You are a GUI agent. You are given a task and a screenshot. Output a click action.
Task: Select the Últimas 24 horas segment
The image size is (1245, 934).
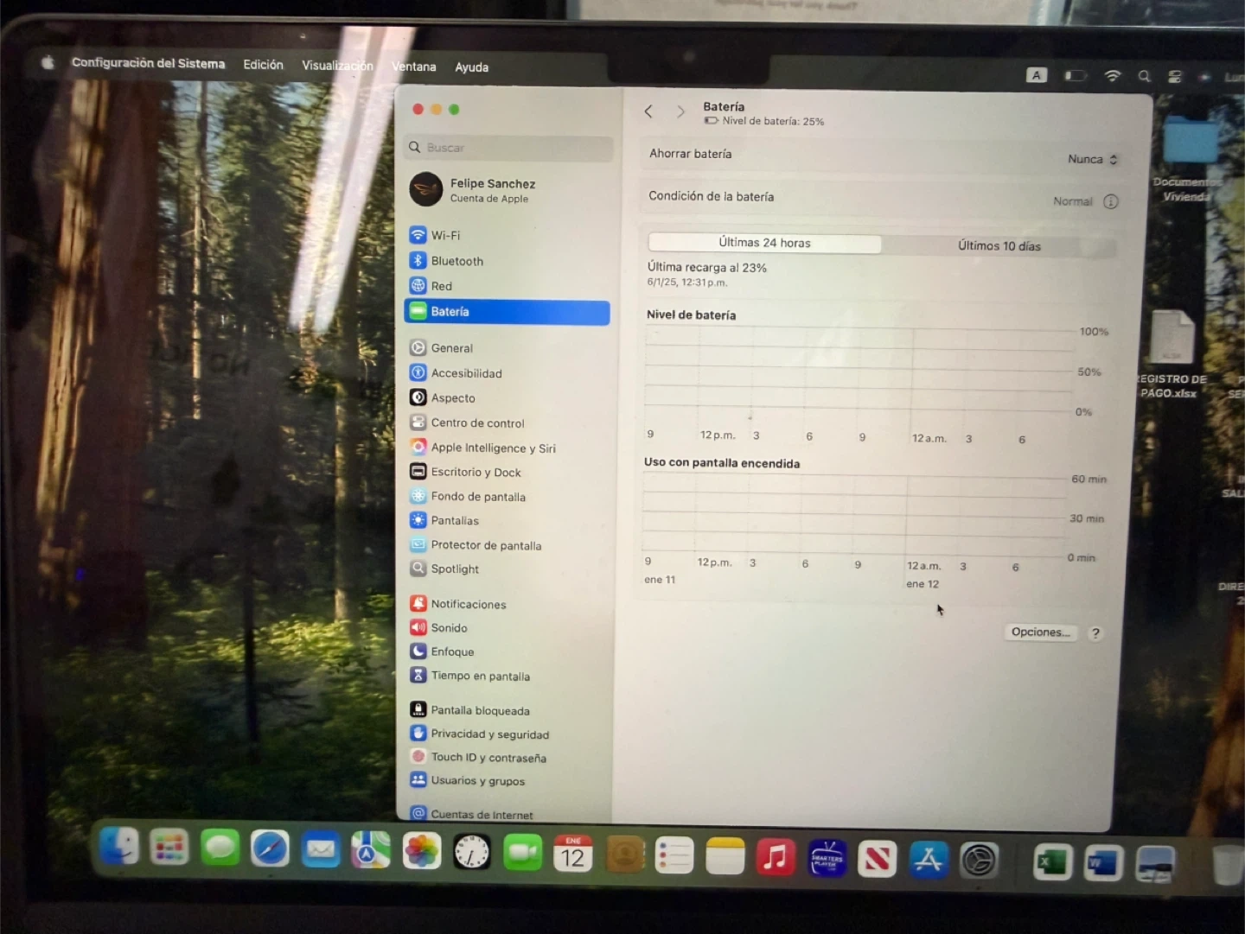[x=764, y=243]
